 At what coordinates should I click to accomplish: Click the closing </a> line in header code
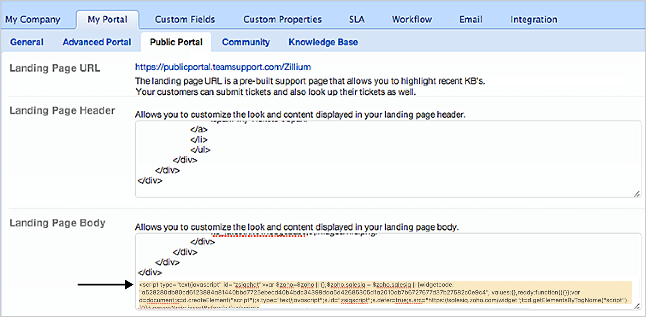(199, 129)
